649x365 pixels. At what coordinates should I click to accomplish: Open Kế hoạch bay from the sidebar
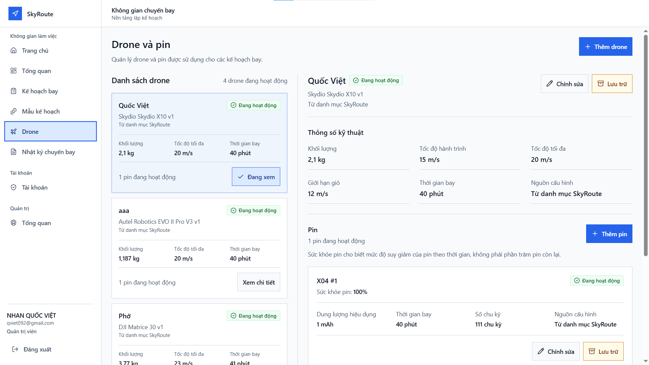(x=51, y=91)
